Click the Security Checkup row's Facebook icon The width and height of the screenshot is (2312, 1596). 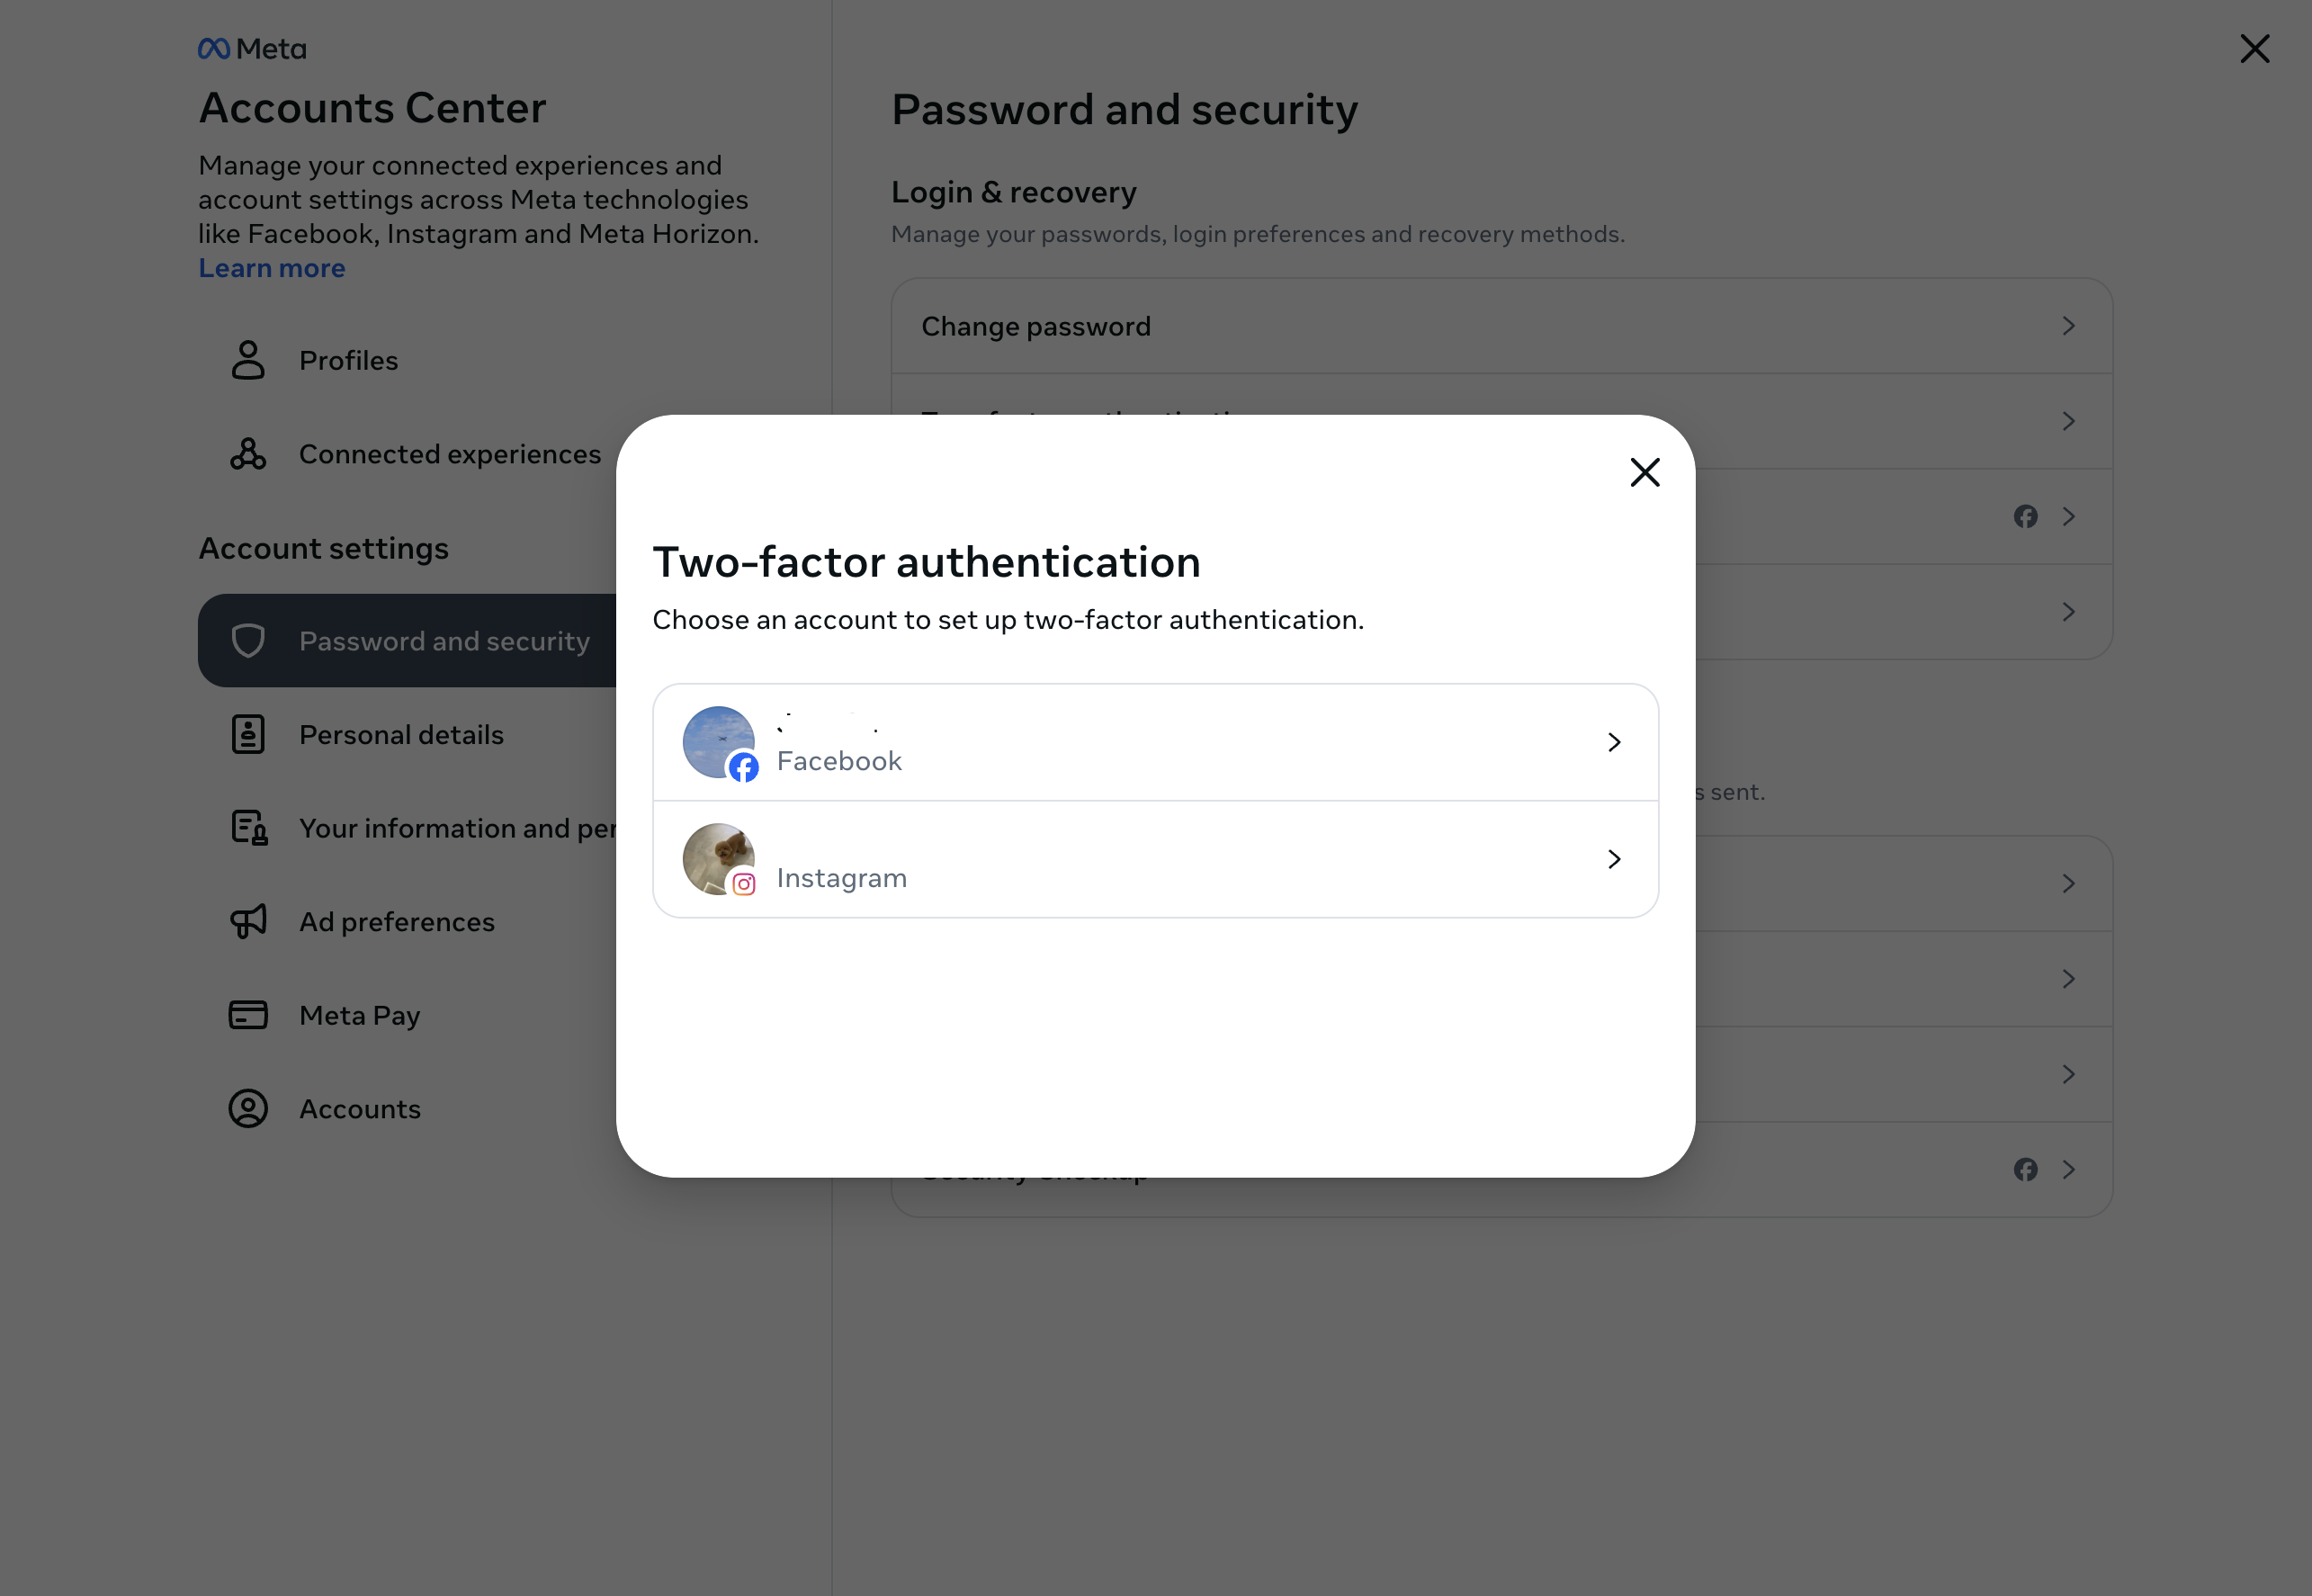(x=2026, y=1170)
